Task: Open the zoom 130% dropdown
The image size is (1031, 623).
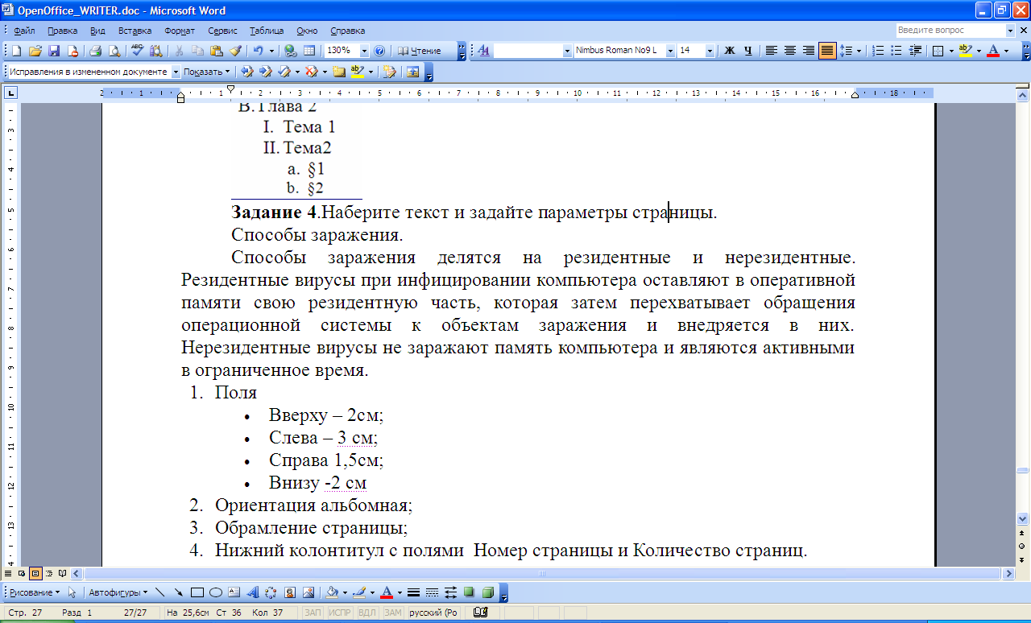Action: (x=364, y=51)
